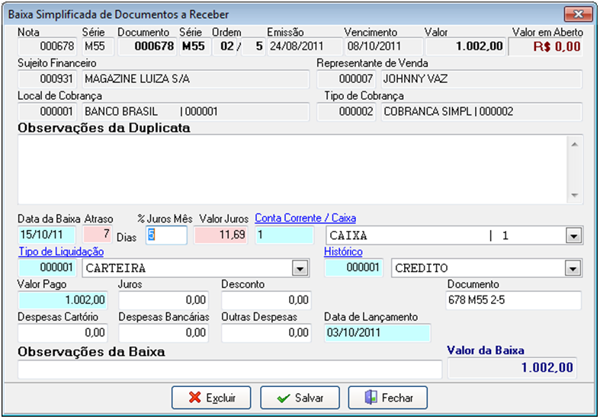Click the JOHNNY VAZ representative field
This screenshot has height=419, width=600.
481,79
